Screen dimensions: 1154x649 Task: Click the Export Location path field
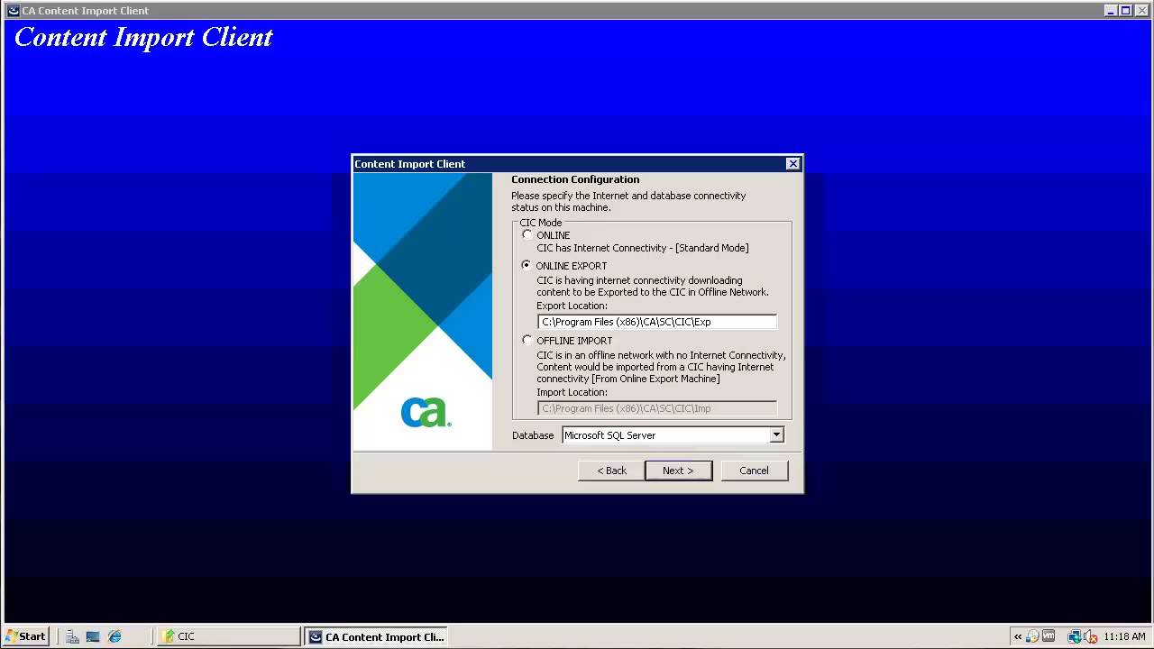(657, 322)
